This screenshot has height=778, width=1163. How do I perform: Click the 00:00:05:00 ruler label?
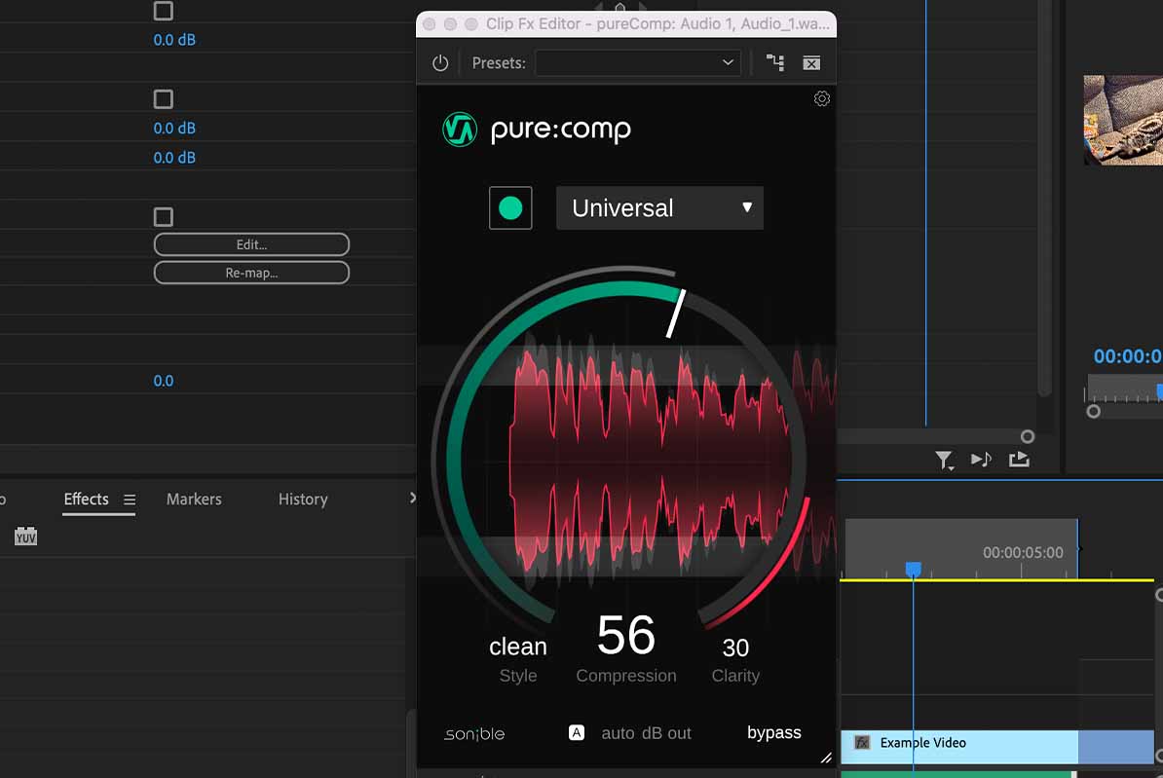(1023, 552)
